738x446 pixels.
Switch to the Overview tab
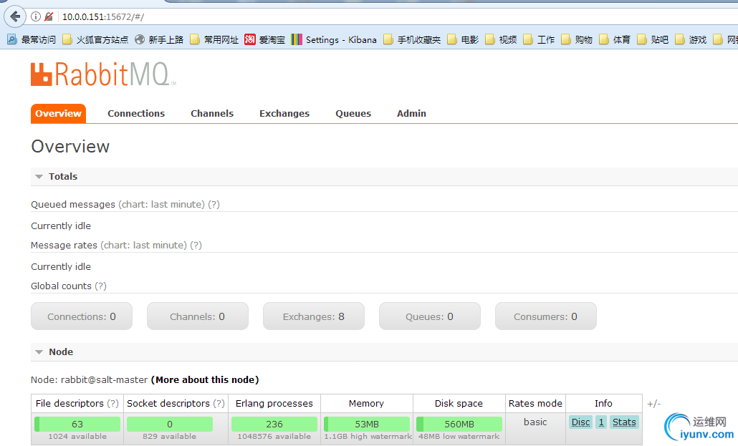(x=58, y=113)
